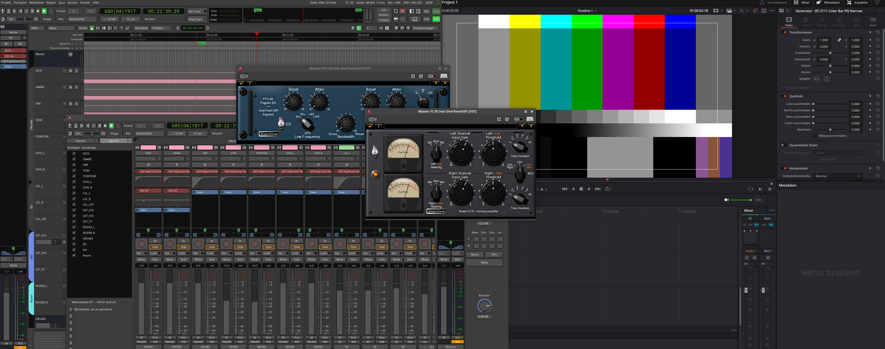This screenshot has width=885, height=349.
Task: Mute the KICK track with its M button
Action: coord(70,71)
